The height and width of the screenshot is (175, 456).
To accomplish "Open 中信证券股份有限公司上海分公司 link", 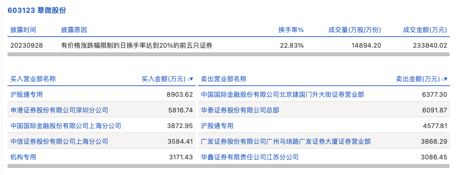I will pos(59,142).
